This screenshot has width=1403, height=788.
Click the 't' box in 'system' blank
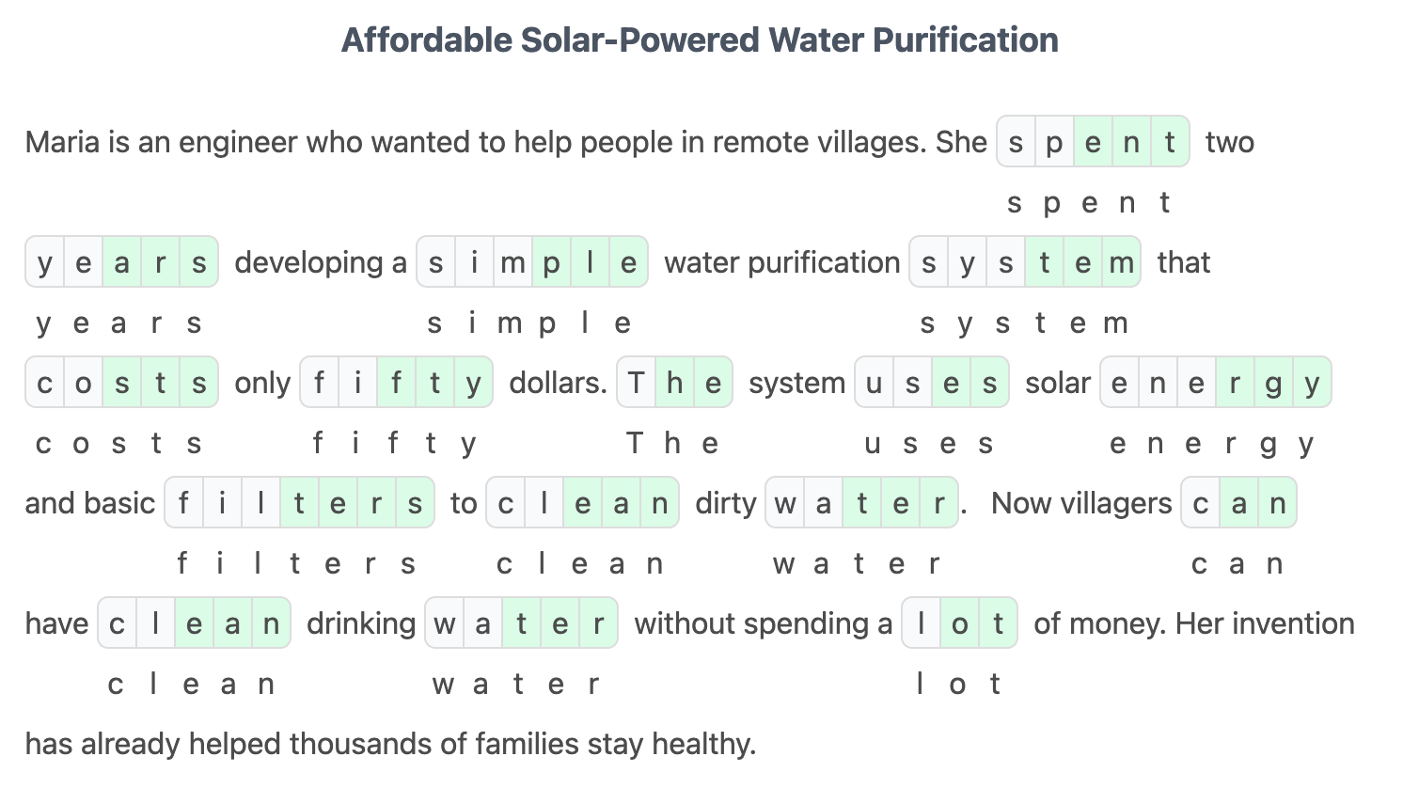point(1044,262)
